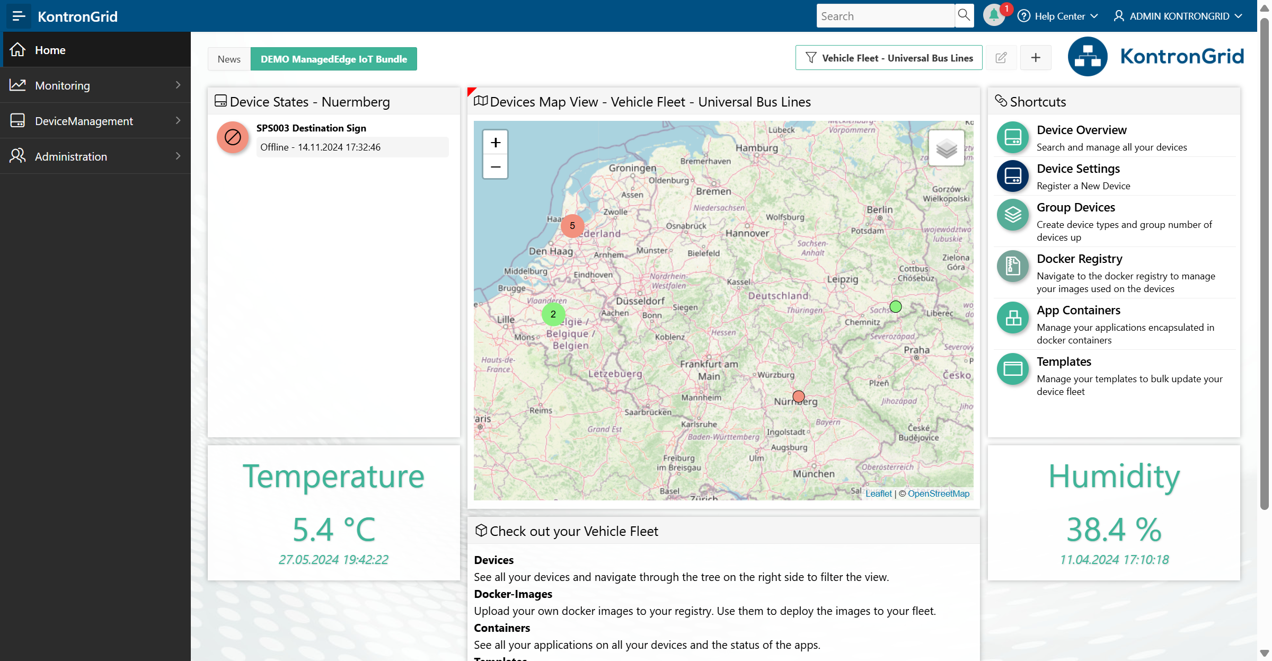
Task: Click the search magnifier icon
Action: click(964, 15)
